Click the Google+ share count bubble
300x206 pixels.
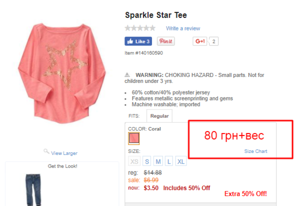coord(213,41)
